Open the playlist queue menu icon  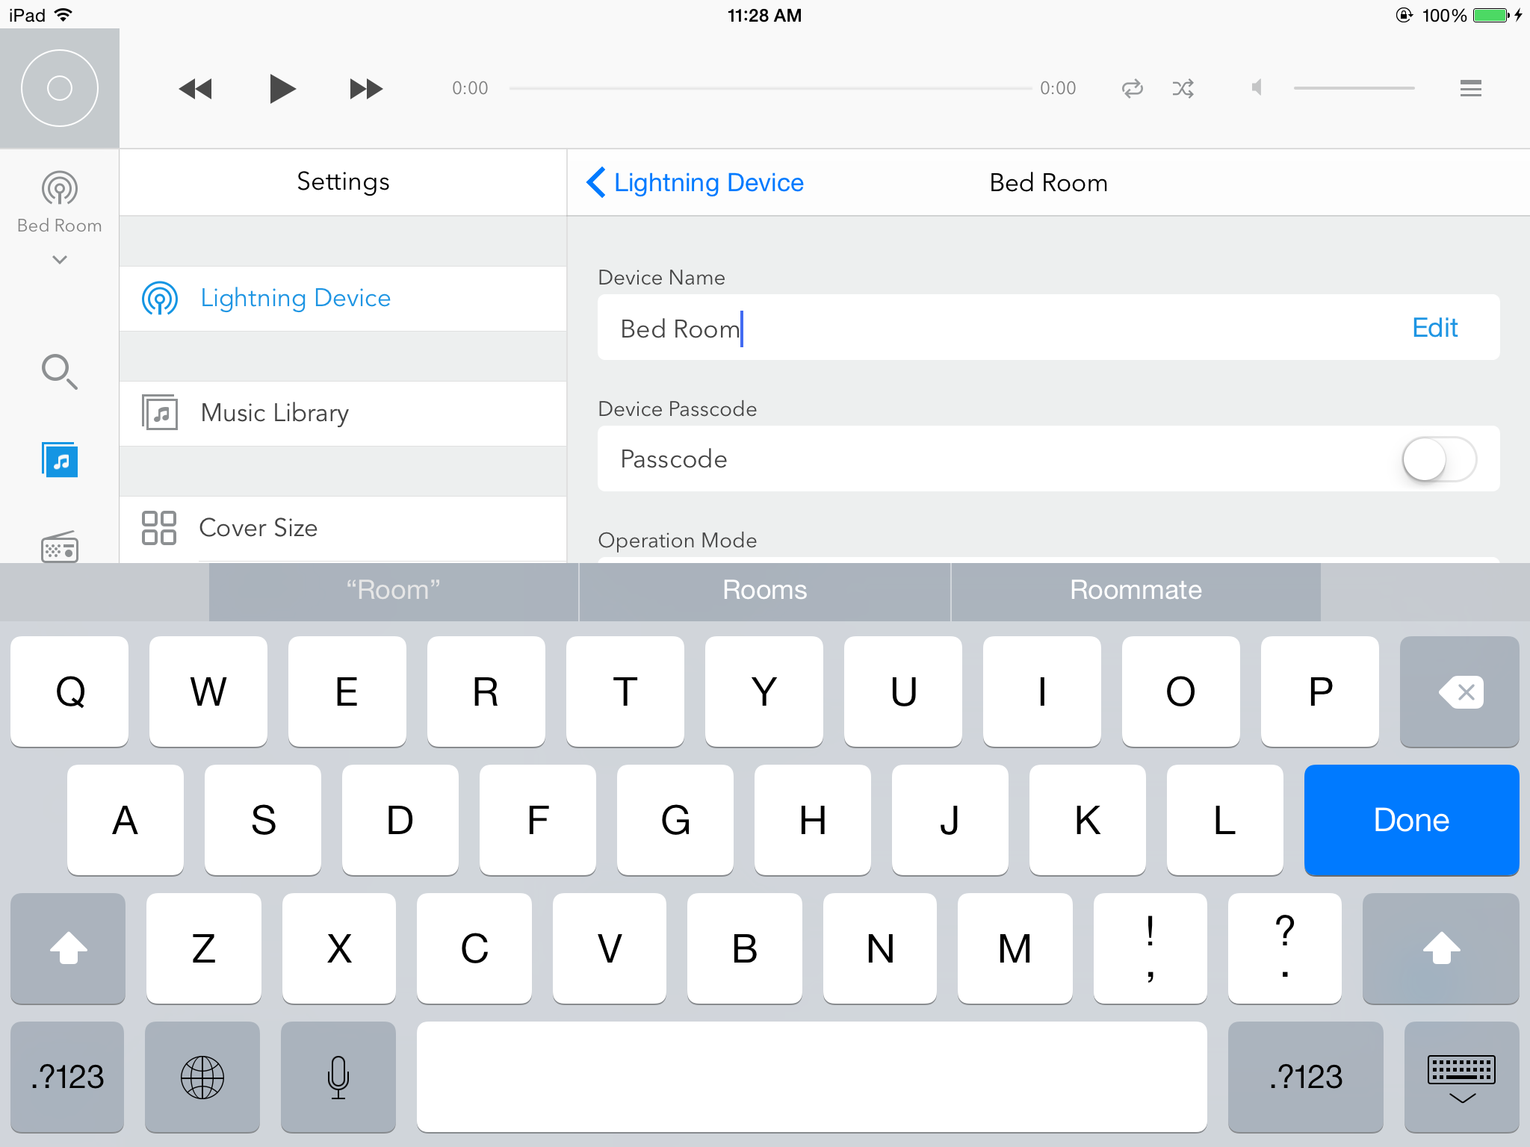1470,89
